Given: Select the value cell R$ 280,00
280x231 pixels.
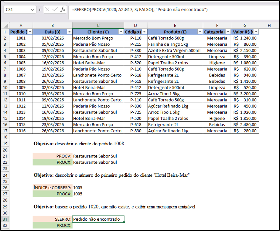Looking at the screenshot, I should [245, 131].
